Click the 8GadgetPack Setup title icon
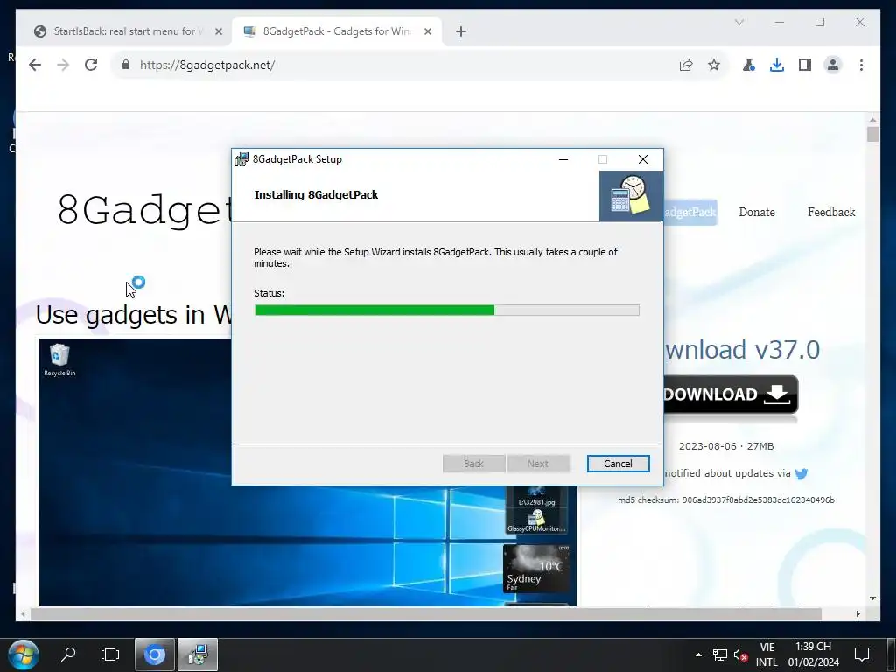The height and width of the screenshot is (672, 896). [x=241, y=159]
